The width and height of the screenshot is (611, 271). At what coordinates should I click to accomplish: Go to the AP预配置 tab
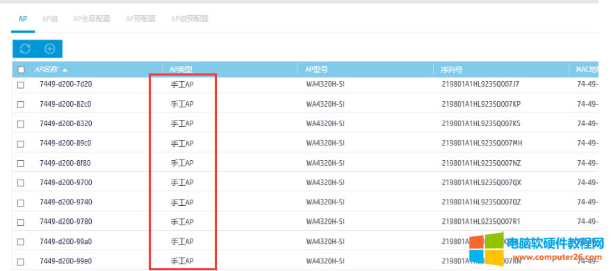140,19
